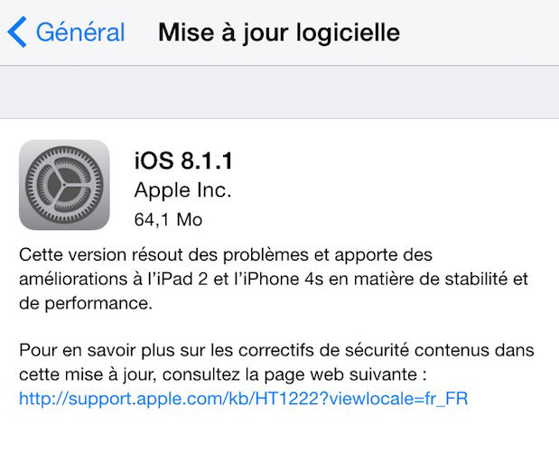
Task: Click the center hub of gear icon
Action: point(64,185)
